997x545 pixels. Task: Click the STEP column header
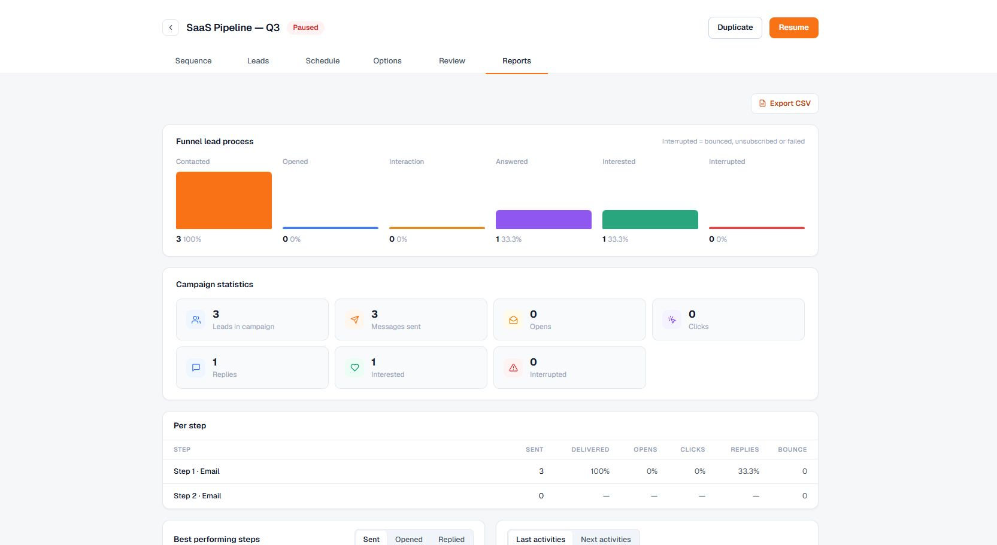[182, 449]
